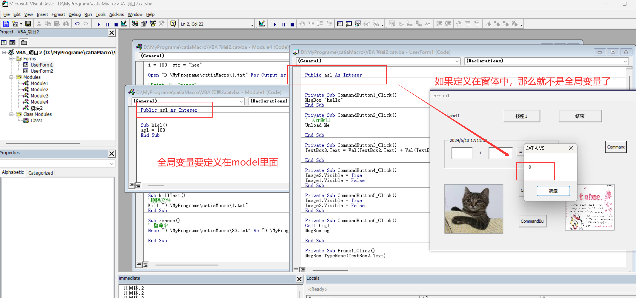Click the Save project toolbar icon
The width and height of the screenshot is (636, 298).
tap(28, 24)
